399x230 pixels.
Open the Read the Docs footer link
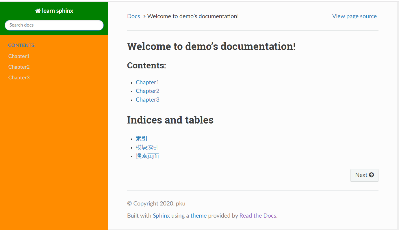(258, 216)
